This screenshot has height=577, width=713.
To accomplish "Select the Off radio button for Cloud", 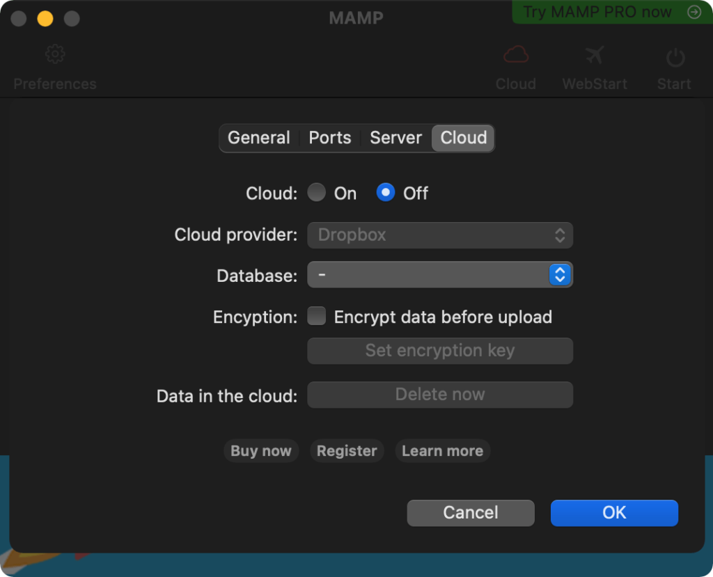I will click(x=386, y=192).
